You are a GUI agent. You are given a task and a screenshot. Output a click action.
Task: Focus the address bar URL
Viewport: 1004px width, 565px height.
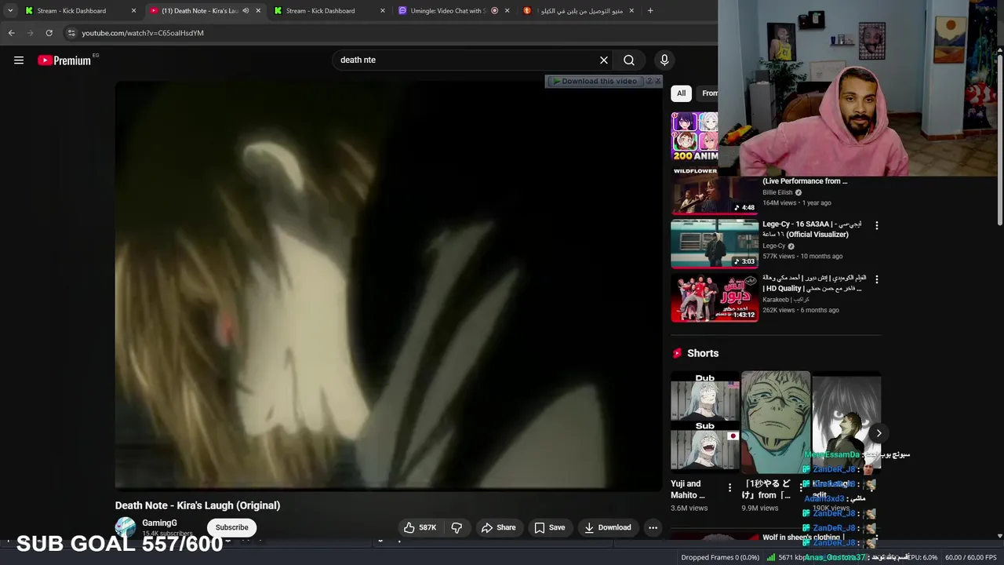click(143, 33)
